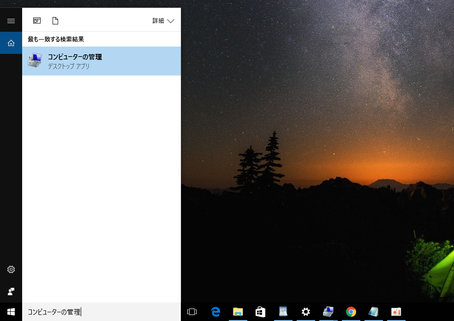Launch PowerPoint from the taskbar
The image size is (454, 321).
(396, 312)
